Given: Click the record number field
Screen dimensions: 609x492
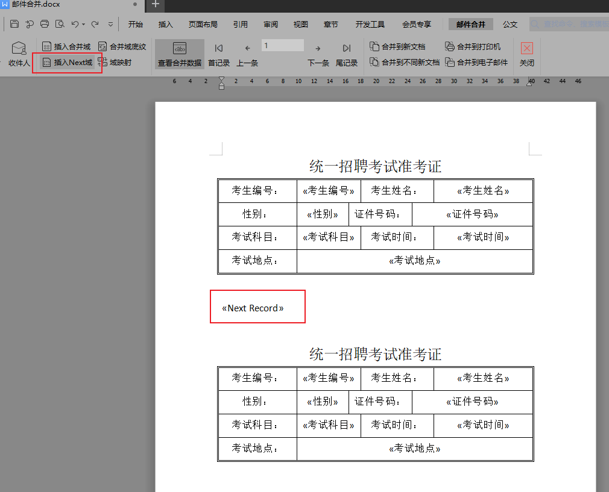Looking at the screenshot, I should click(283, 45).
